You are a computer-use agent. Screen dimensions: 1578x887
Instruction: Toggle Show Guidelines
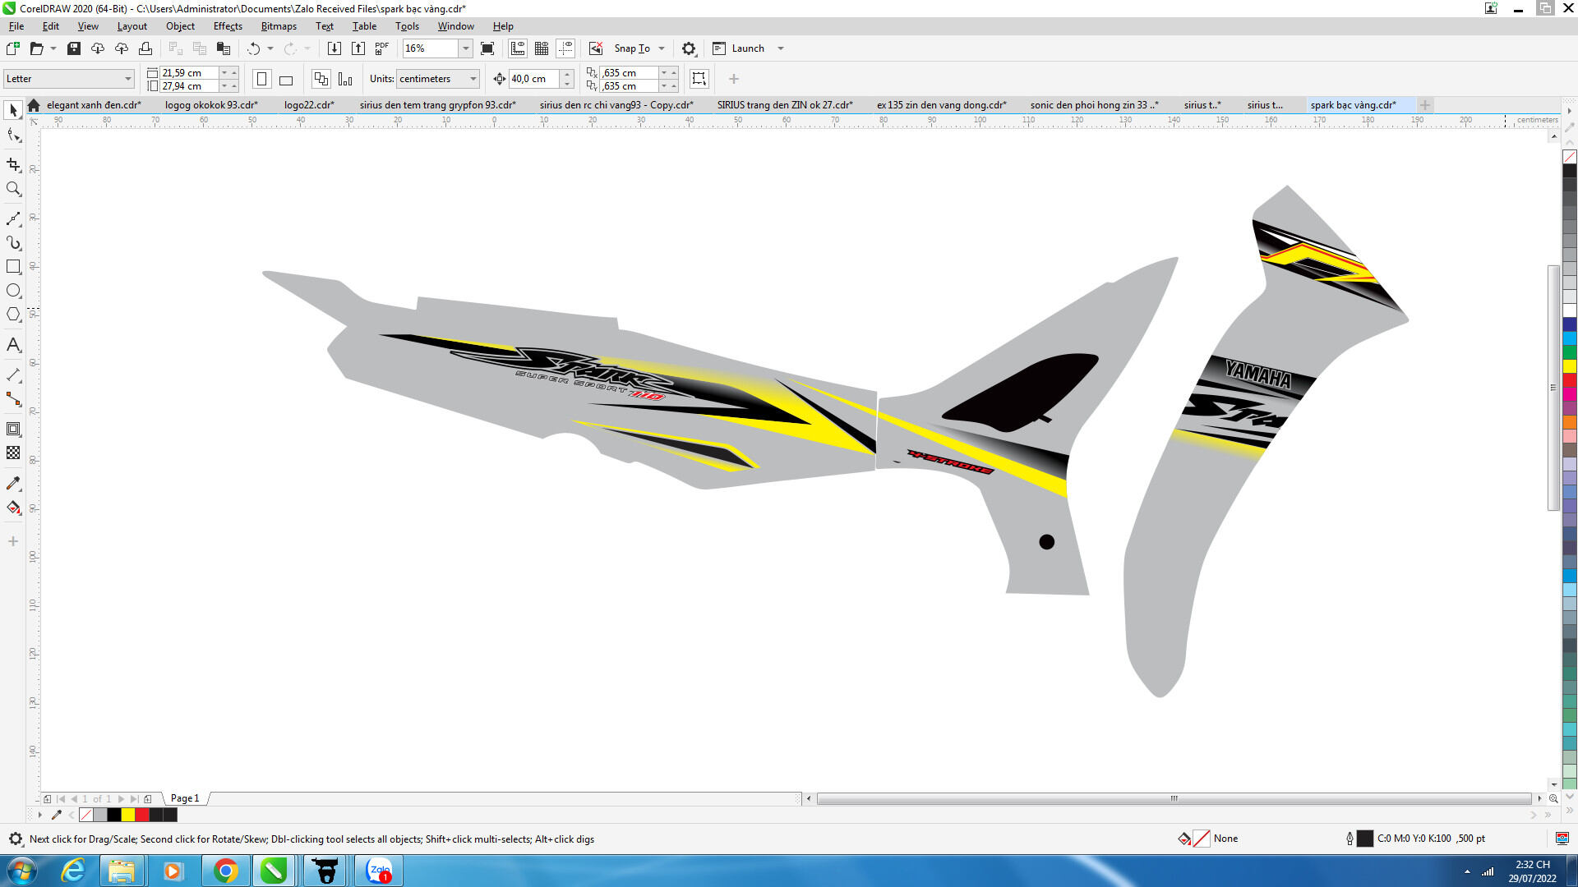click(x=565, y=48)
